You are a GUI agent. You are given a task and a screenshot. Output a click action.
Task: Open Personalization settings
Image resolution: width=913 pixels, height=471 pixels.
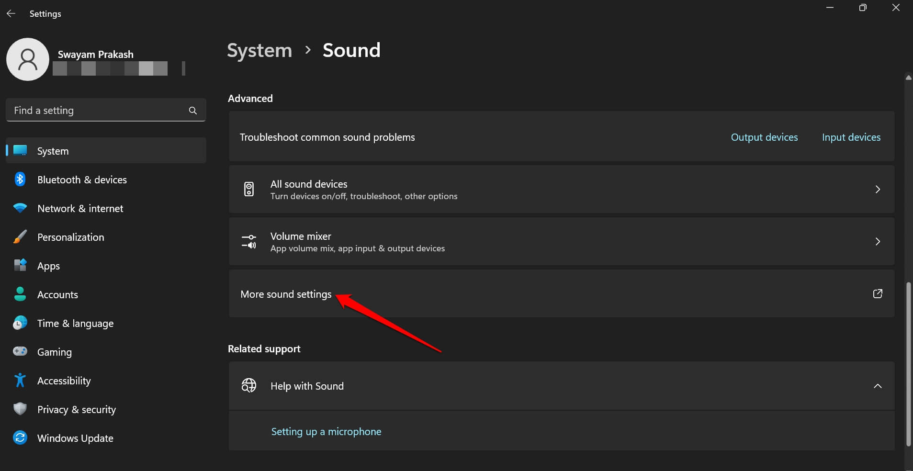[20, 236]
